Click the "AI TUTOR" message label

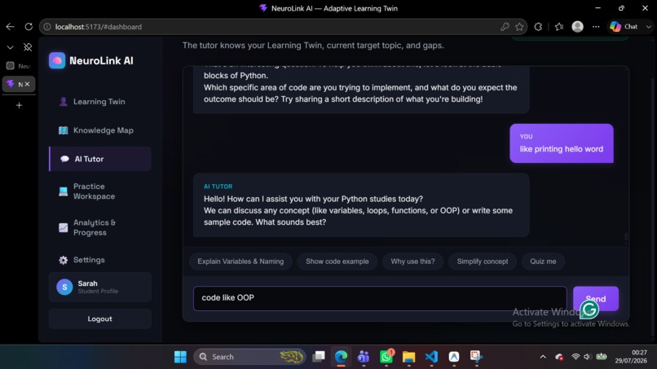pos(218,187)
